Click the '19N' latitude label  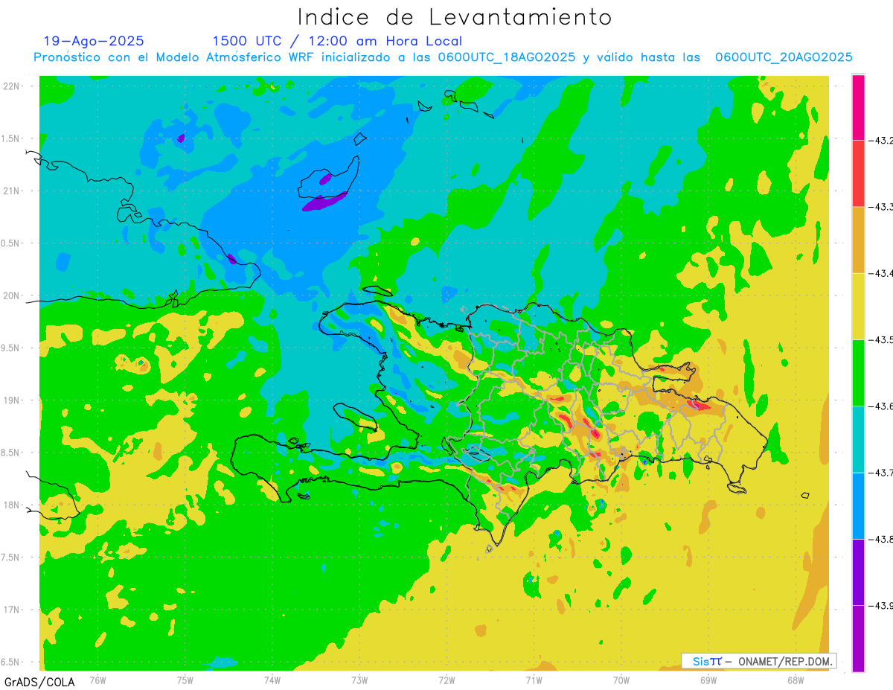click(13, 400)
